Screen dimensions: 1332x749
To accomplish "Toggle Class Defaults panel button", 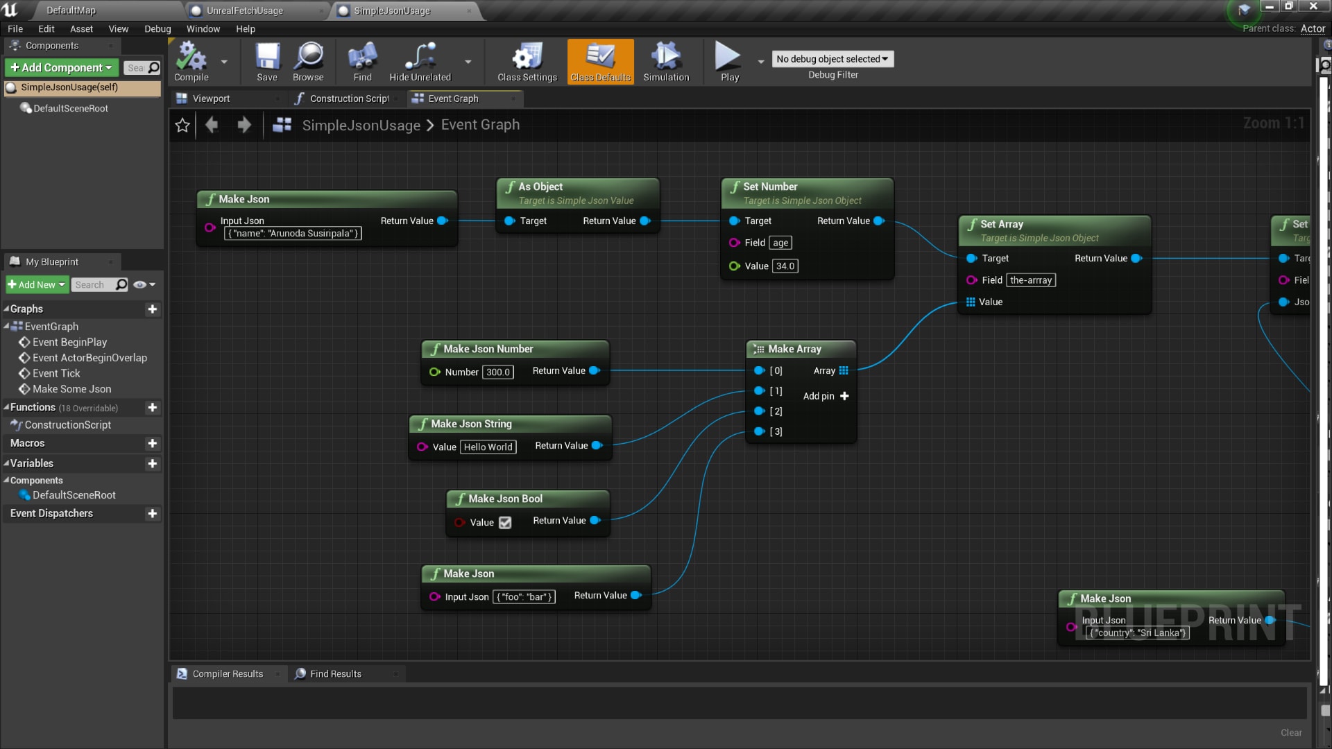I will coord(600,62).
